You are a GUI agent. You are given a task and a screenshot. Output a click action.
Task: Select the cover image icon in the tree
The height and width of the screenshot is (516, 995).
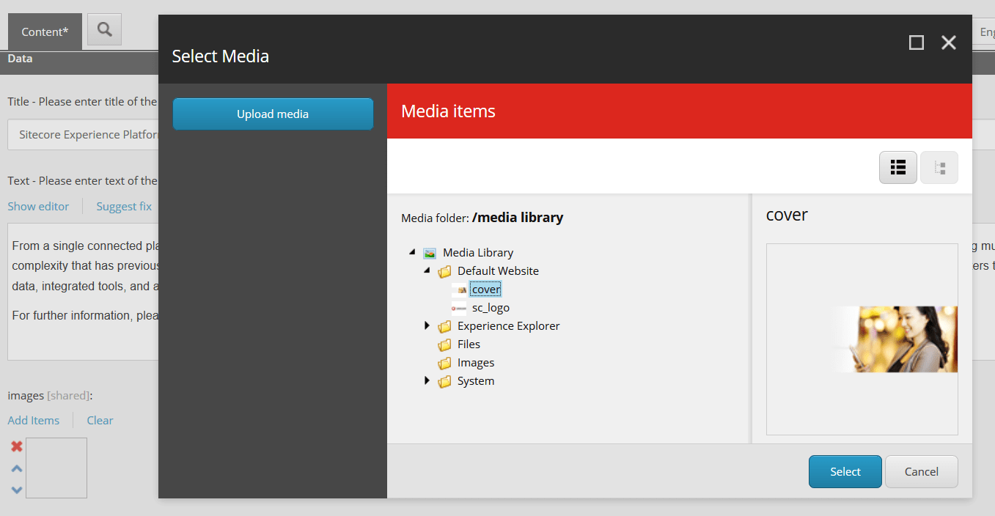[460, 289]
